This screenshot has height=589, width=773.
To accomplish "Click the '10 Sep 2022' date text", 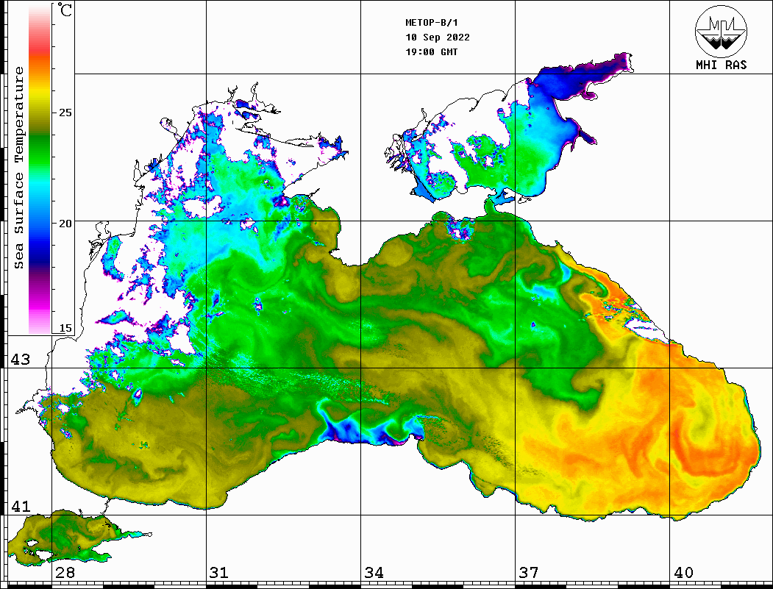I will [x=438, y=38].
